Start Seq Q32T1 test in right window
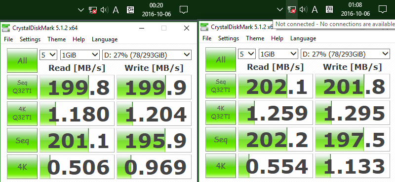Viewport: 395px width, 182px height. [x=221, y=86]
